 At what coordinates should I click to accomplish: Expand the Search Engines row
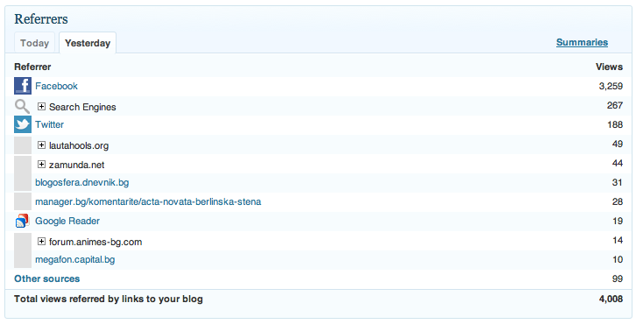tap(41, 106)
